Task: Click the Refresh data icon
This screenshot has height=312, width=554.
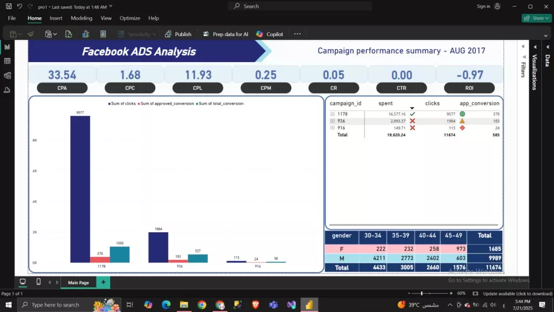Action: coord(69,34)
